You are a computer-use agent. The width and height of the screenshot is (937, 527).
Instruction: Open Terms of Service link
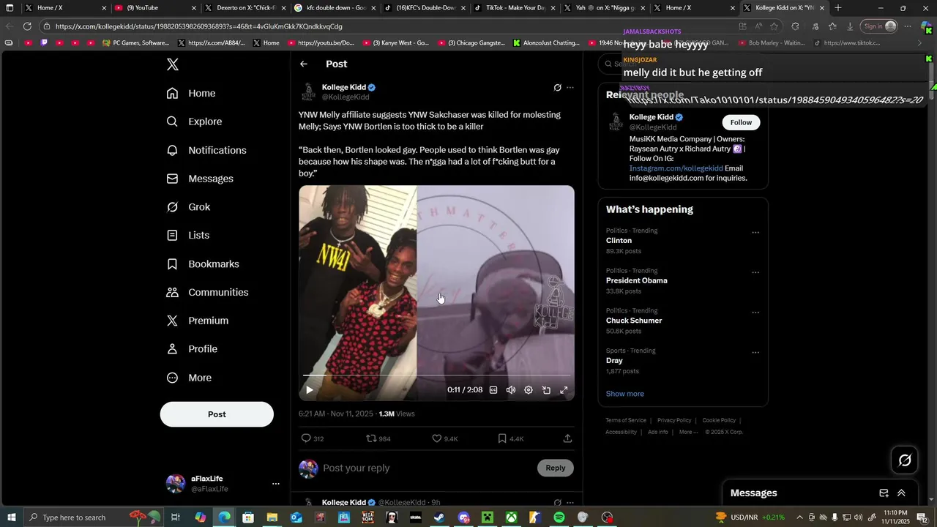[x=626, y=420]
